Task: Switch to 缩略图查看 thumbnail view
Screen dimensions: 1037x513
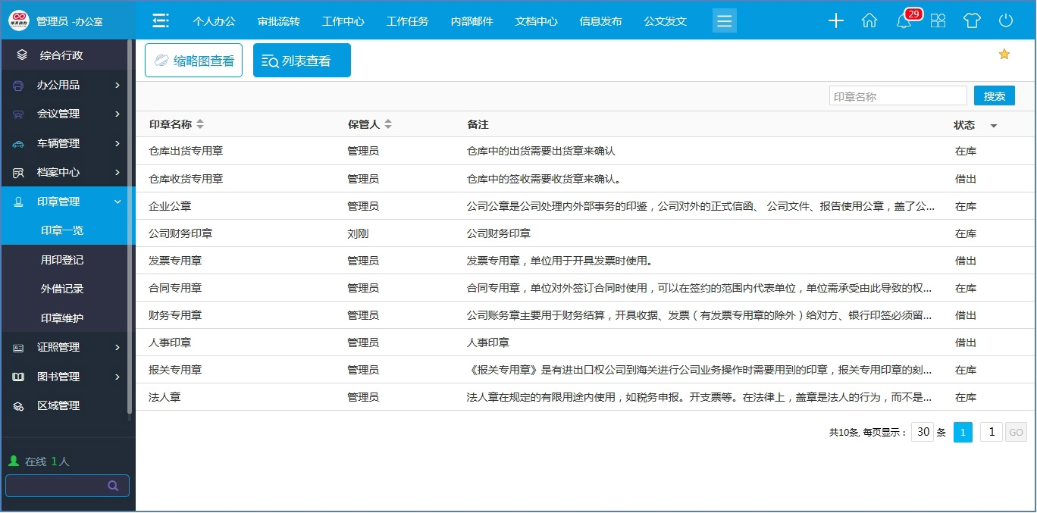Action: [193, 60]
